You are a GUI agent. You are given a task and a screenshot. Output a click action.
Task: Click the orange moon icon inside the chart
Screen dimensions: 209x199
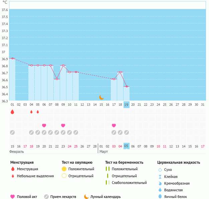point(101,97)
